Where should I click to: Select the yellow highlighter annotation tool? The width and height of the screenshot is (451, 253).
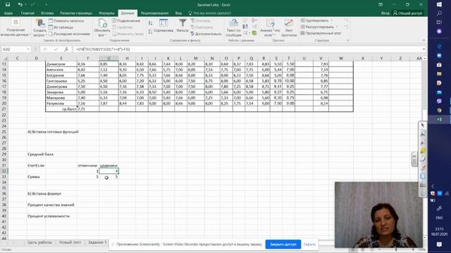click(423, 151)
